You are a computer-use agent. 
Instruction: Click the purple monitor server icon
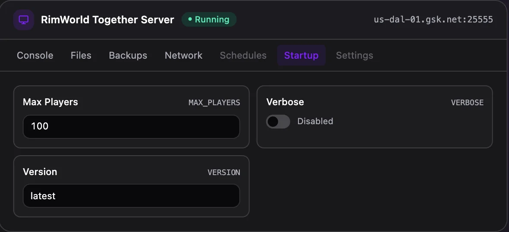[x=24, y=20]
